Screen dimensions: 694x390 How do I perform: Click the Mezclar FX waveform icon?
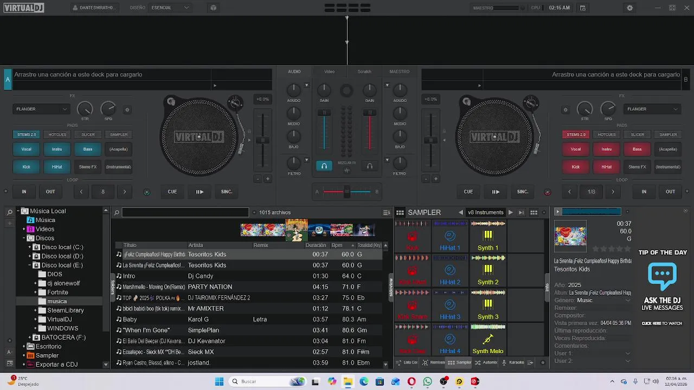(347, 171)
